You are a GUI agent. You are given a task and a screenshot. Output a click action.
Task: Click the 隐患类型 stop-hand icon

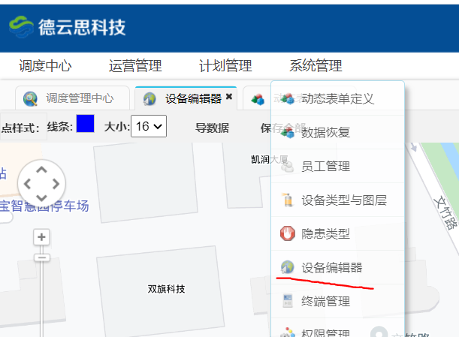click(x=287, y=233)
